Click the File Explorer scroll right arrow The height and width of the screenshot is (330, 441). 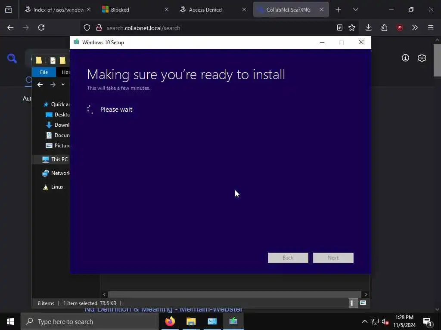[366, 294]
